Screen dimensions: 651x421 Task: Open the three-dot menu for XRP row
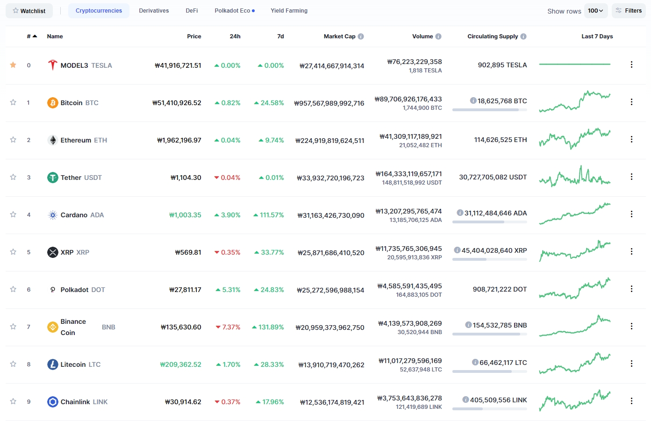pyautogui.click(x=631, y=251)
